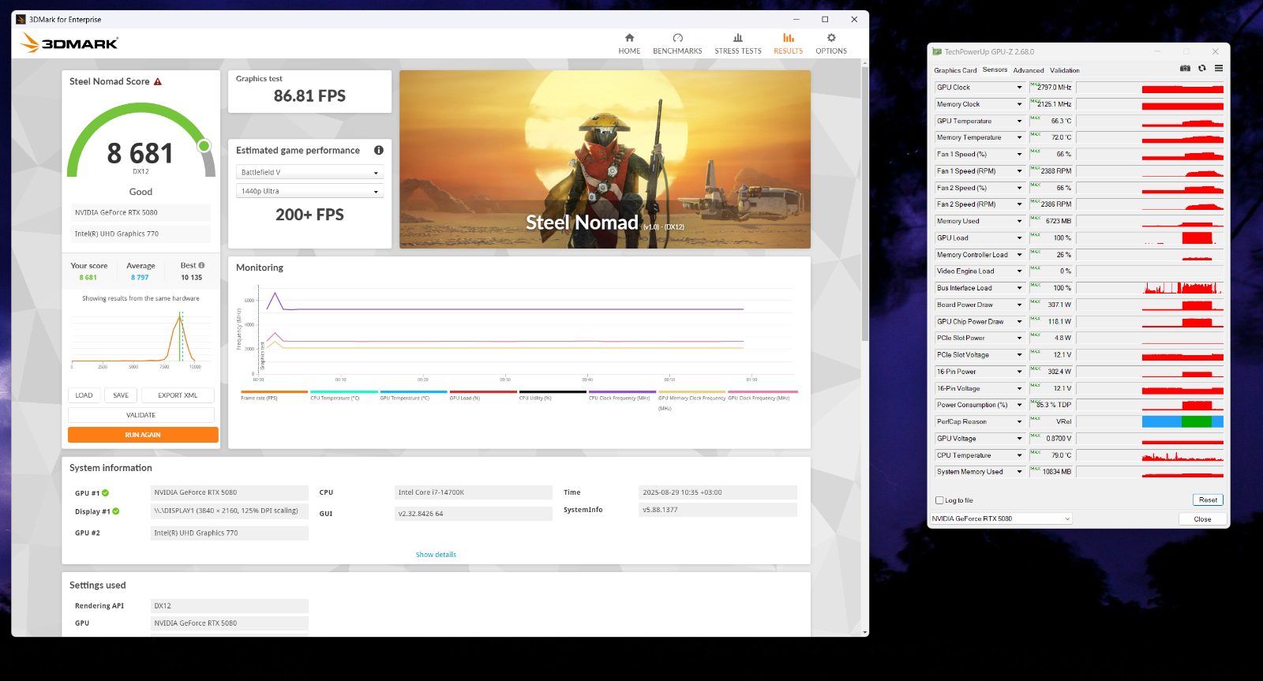Open the 3DMark OPTIONS gear
Viewport: 1263px width, 681px height.
(x=831, y=44)
